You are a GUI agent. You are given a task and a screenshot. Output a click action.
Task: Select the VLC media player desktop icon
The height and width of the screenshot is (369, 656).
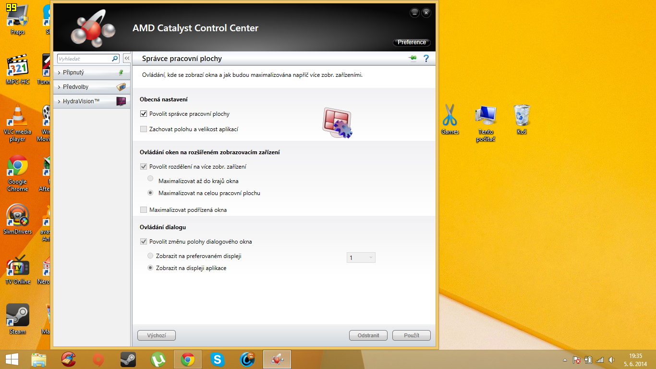pos(17,123)
